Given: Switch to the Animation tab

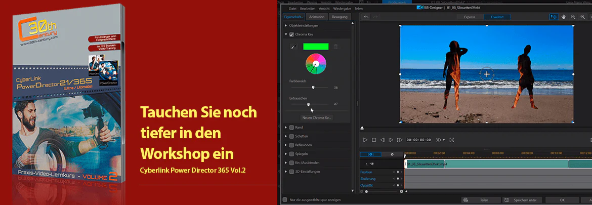Looking at the screenshot, I should (316, 17).
